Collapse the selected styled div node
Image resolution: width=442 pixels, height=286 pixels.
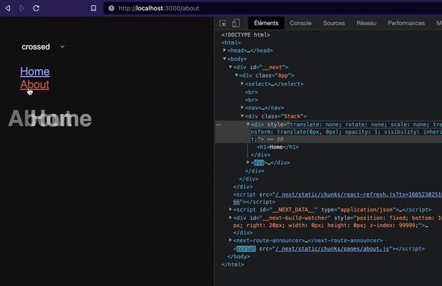coord(248,124)
